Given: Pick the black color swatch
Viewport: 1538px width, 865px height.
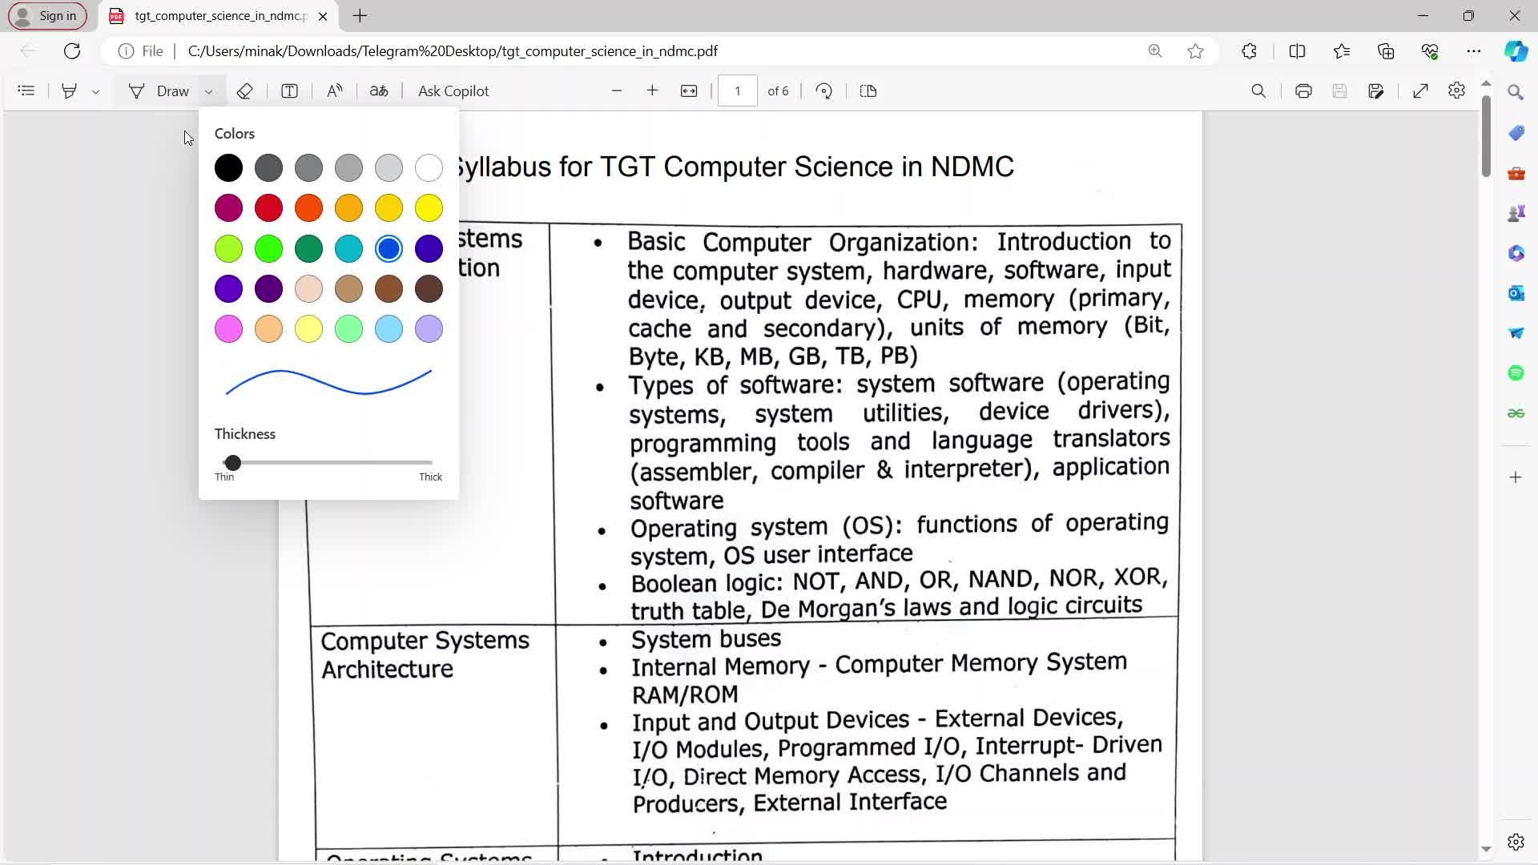Looking at the screenshot, I should tap(228, 168).
